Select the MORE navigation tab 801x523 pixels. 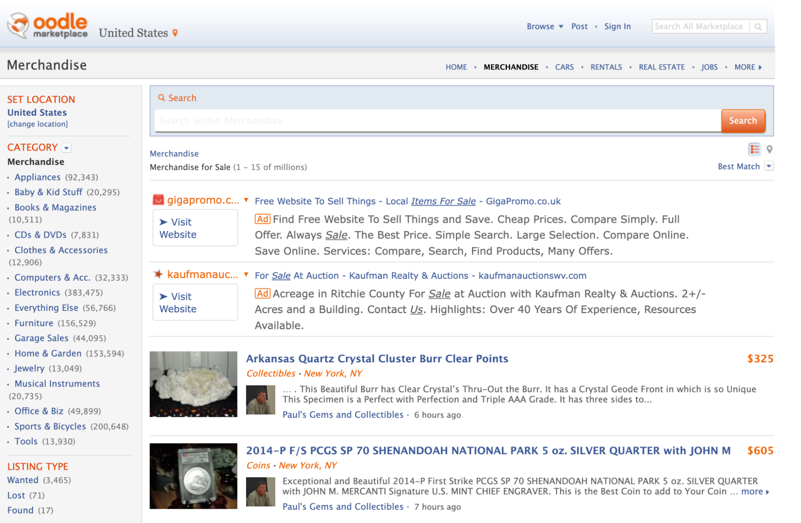[749, 66]
